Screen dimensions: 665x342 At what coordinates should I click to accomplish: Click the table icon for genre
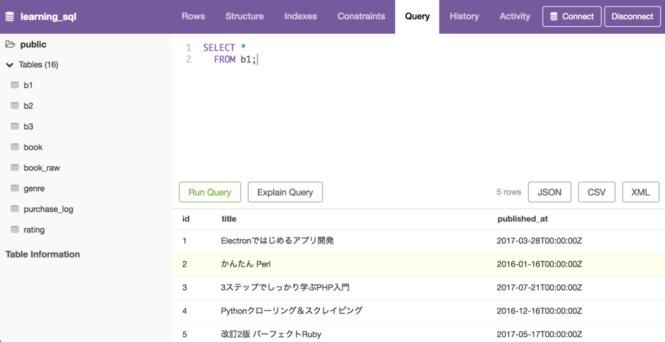(x=15, y=188)
